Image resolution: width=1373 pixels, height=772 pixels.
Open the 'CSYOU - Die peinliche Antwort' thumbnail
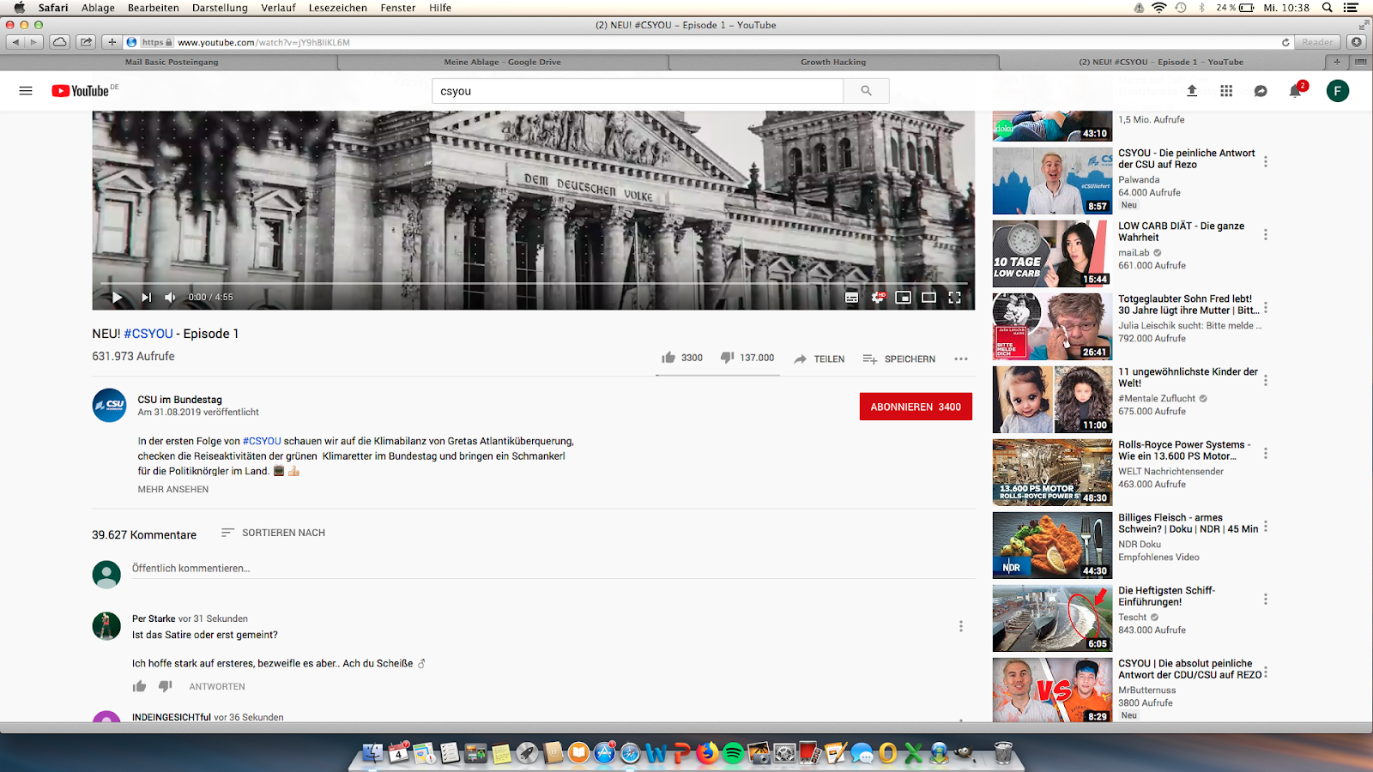[1053, 181]
